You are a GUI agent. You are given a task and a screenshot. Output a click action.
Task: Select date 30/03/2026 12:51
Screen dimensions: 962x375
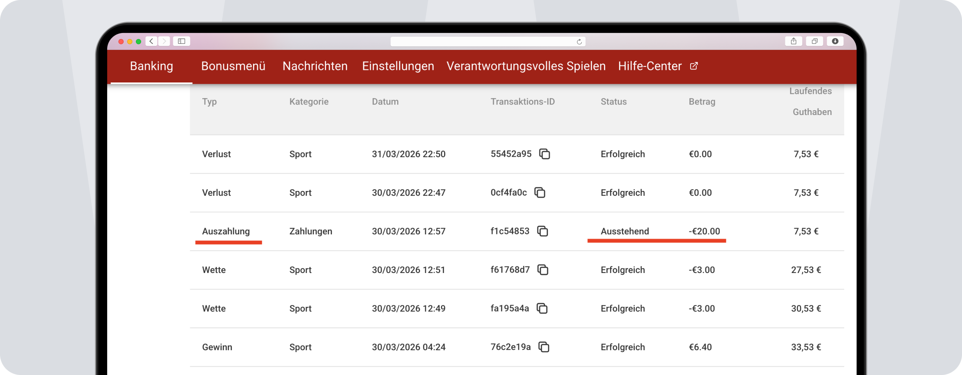(409, 270)
